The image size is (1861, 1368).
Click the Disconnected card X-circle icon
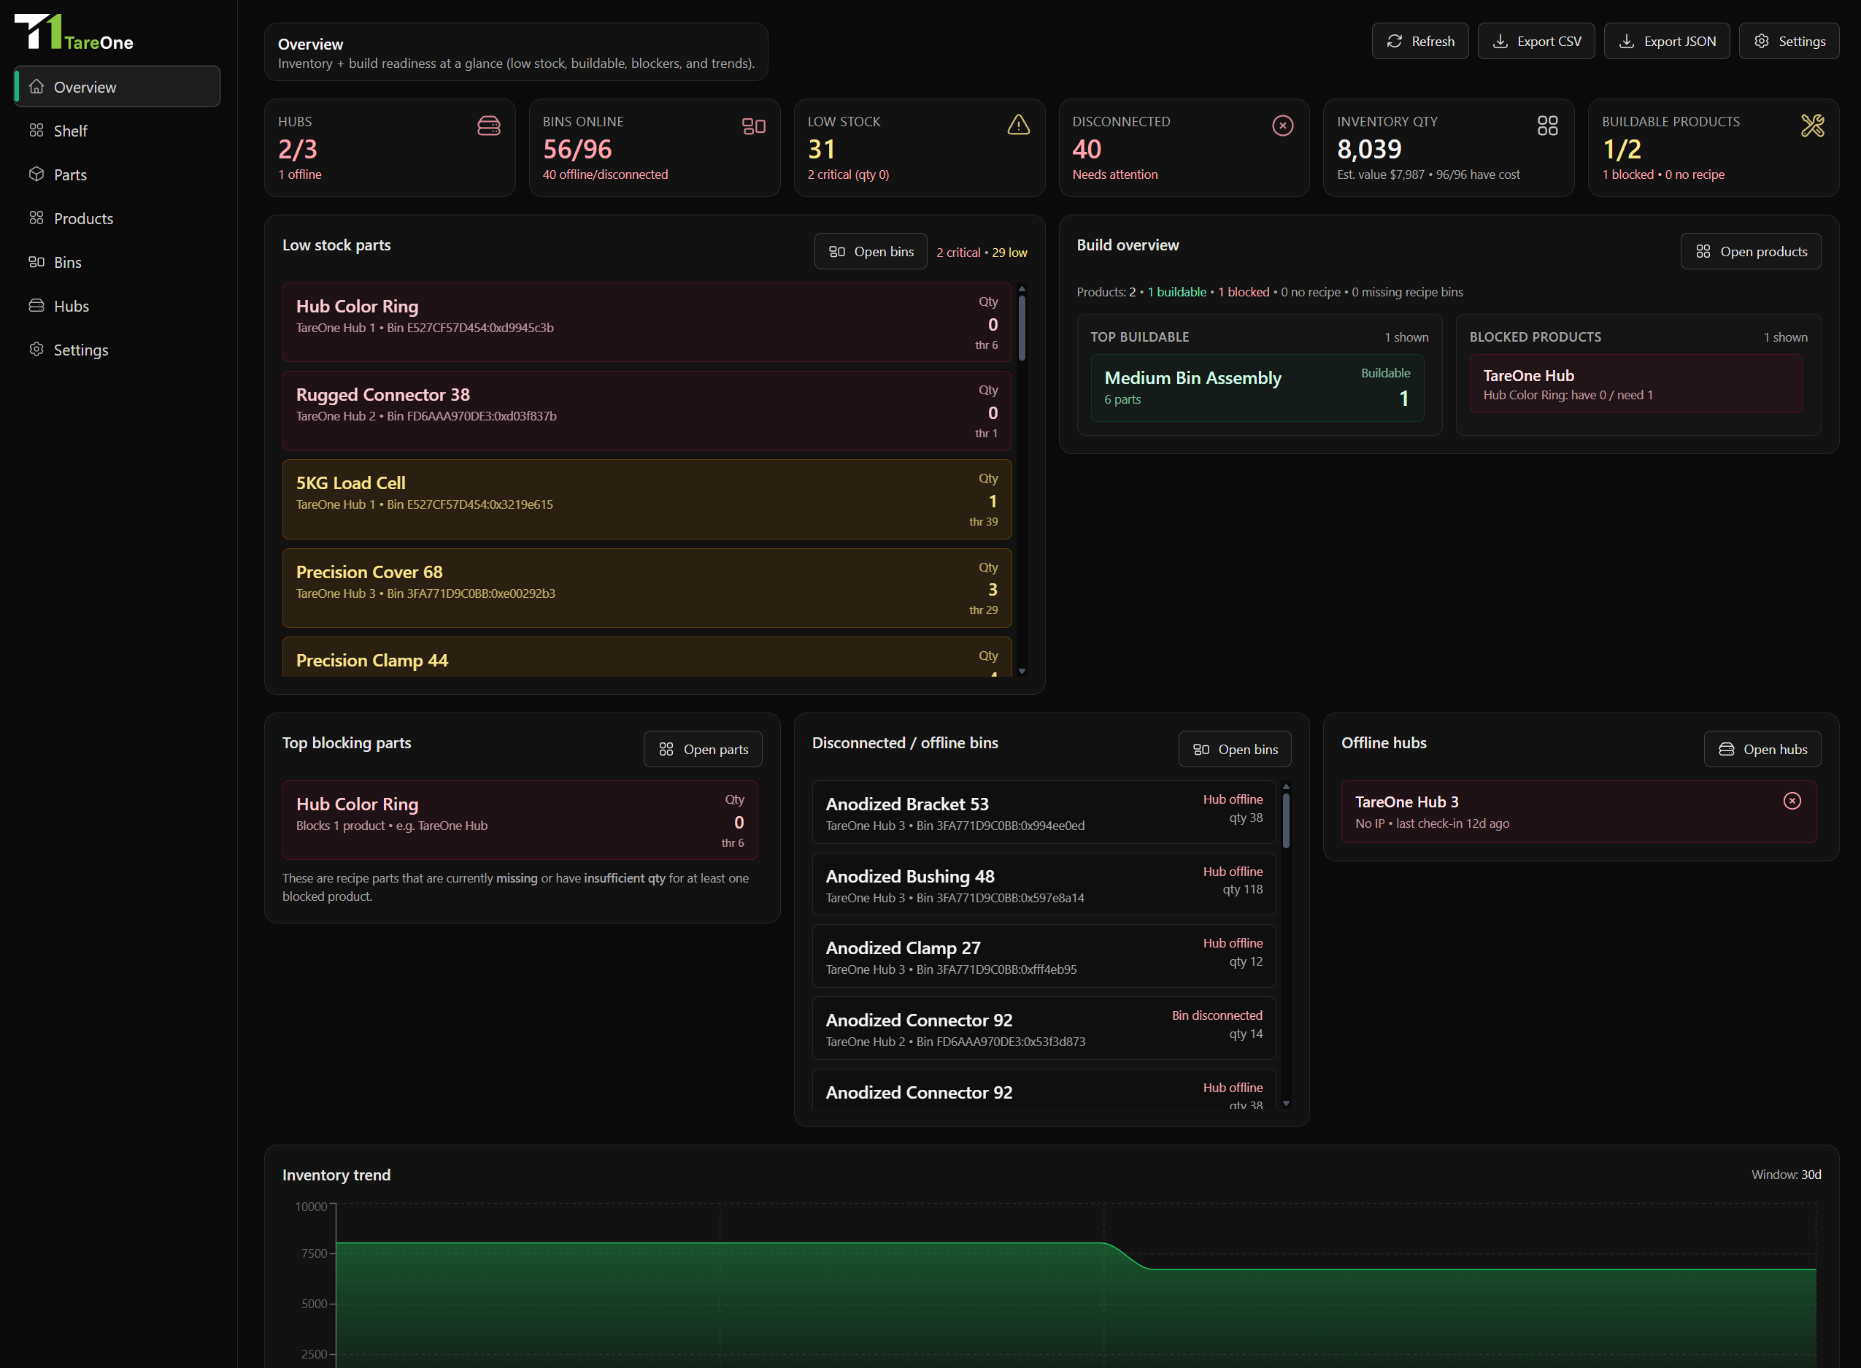pos(1282,126)
